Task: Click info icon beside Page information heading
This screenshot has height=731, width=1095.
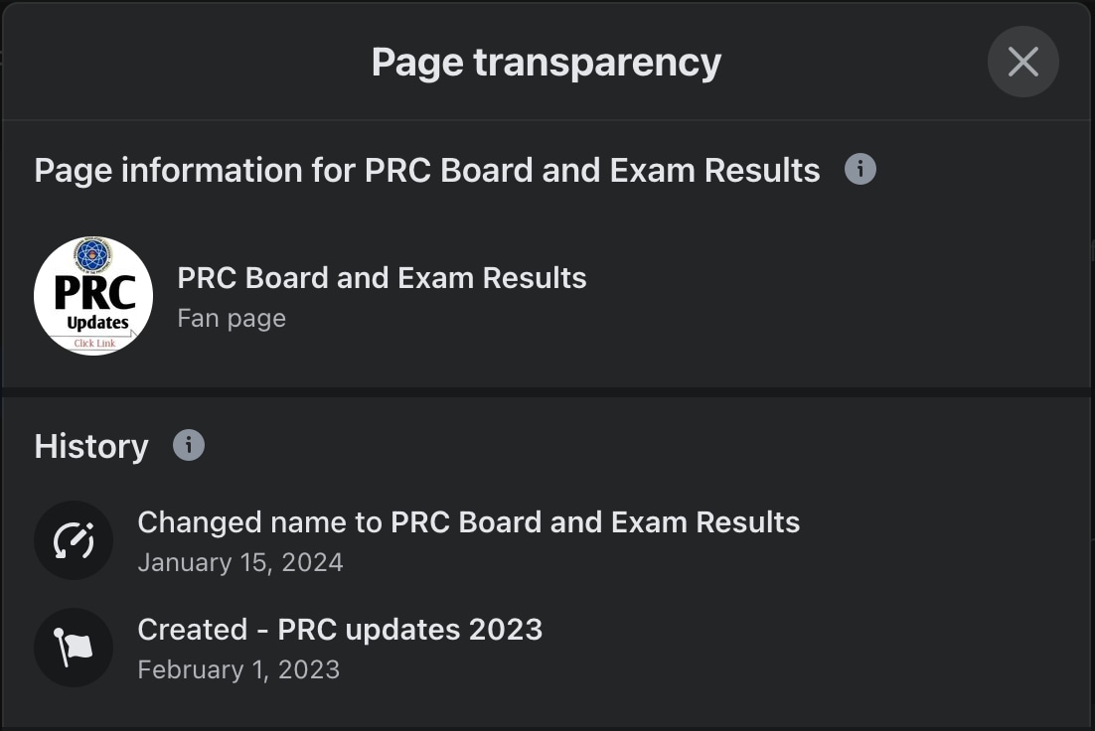Action: (x=860, y=169)
